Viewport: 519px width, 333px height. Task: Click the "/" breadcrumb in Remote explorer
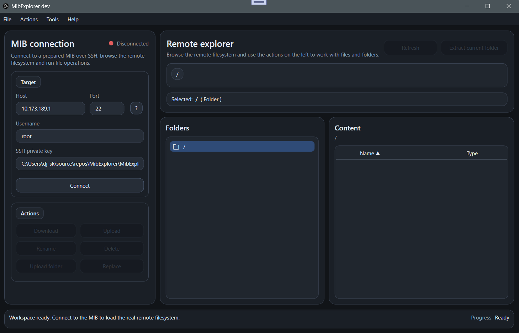click(177, 74)
